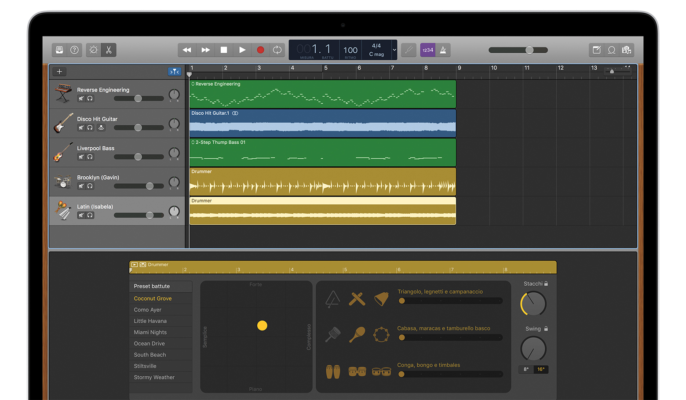
Task: Open the Quick Help button
Action: pos(75,50)
